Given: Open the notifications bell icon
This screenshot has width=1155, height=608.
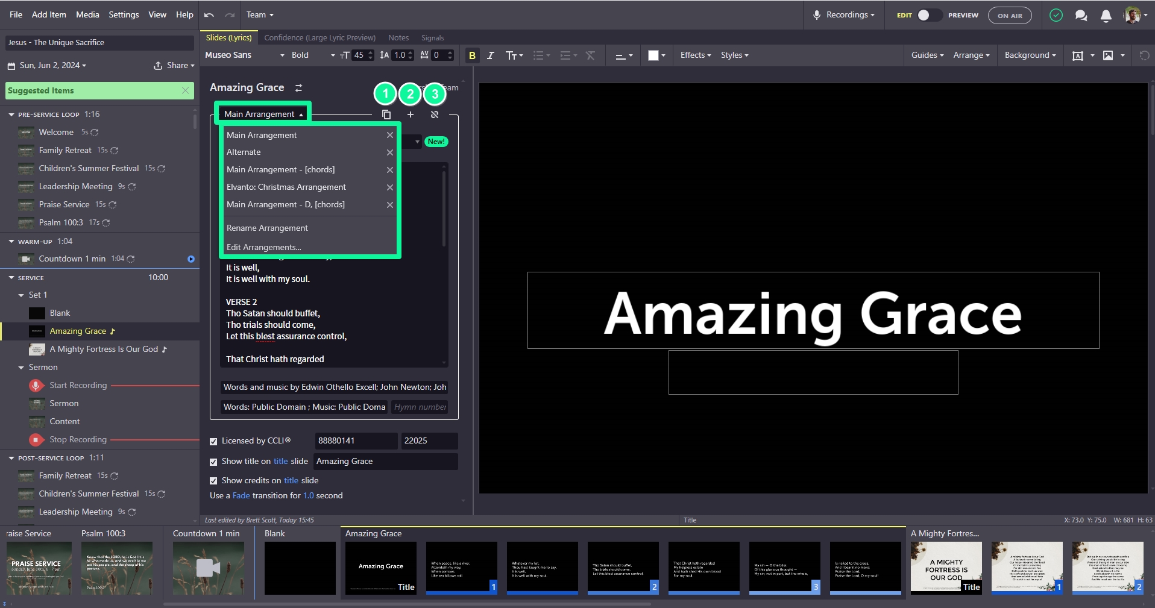Looking at the screenshot, I should 1106,16.
